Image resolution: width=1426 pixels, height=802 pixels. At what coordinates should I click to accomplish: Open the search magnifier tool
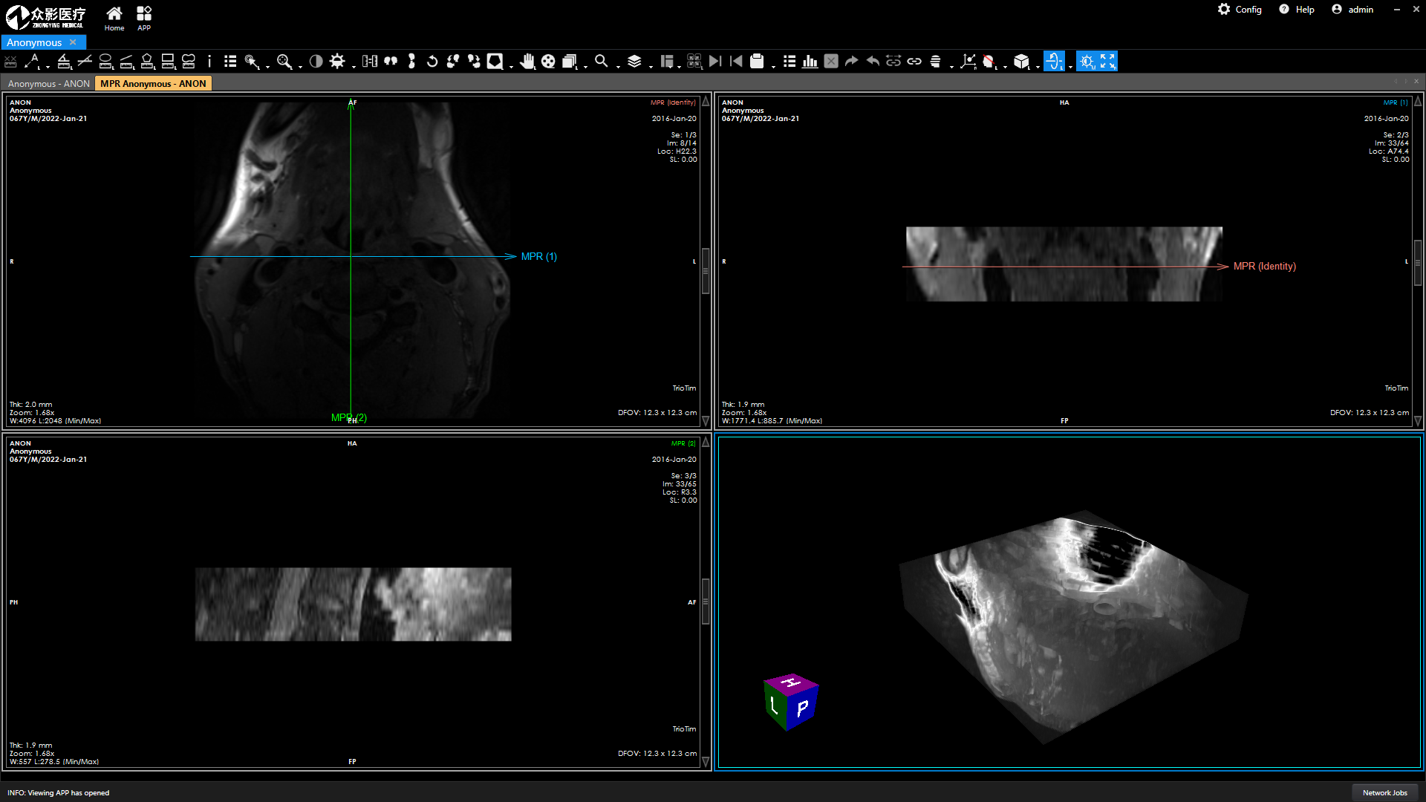pyautogui.click(x=602, y=61)
